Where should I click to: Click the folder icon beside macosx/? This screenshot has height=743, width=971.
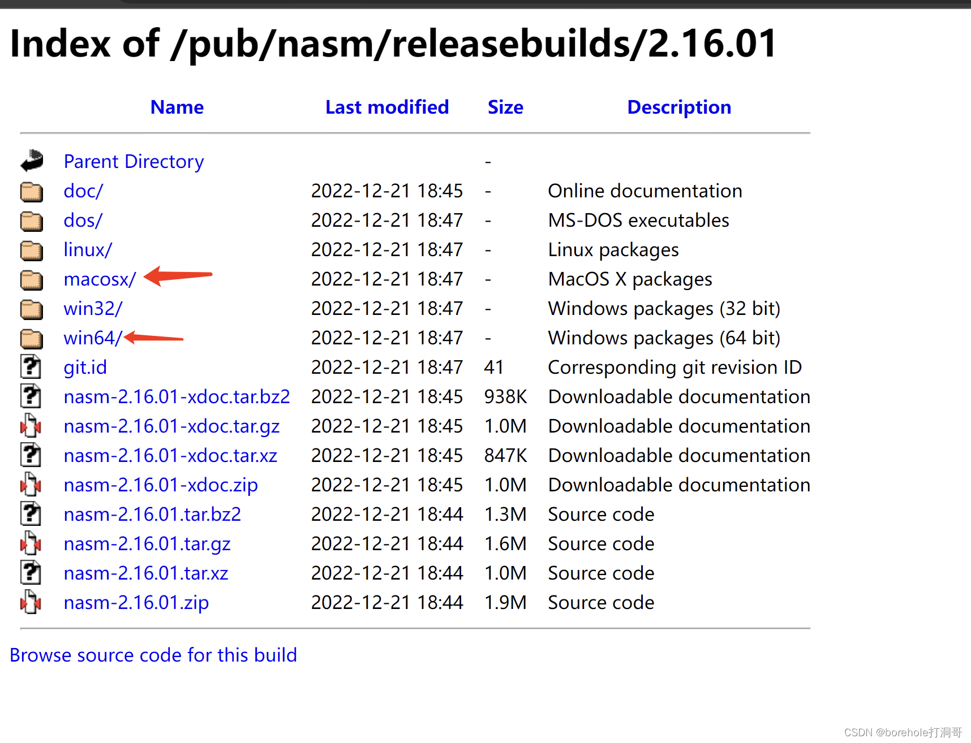coord(32,280)
